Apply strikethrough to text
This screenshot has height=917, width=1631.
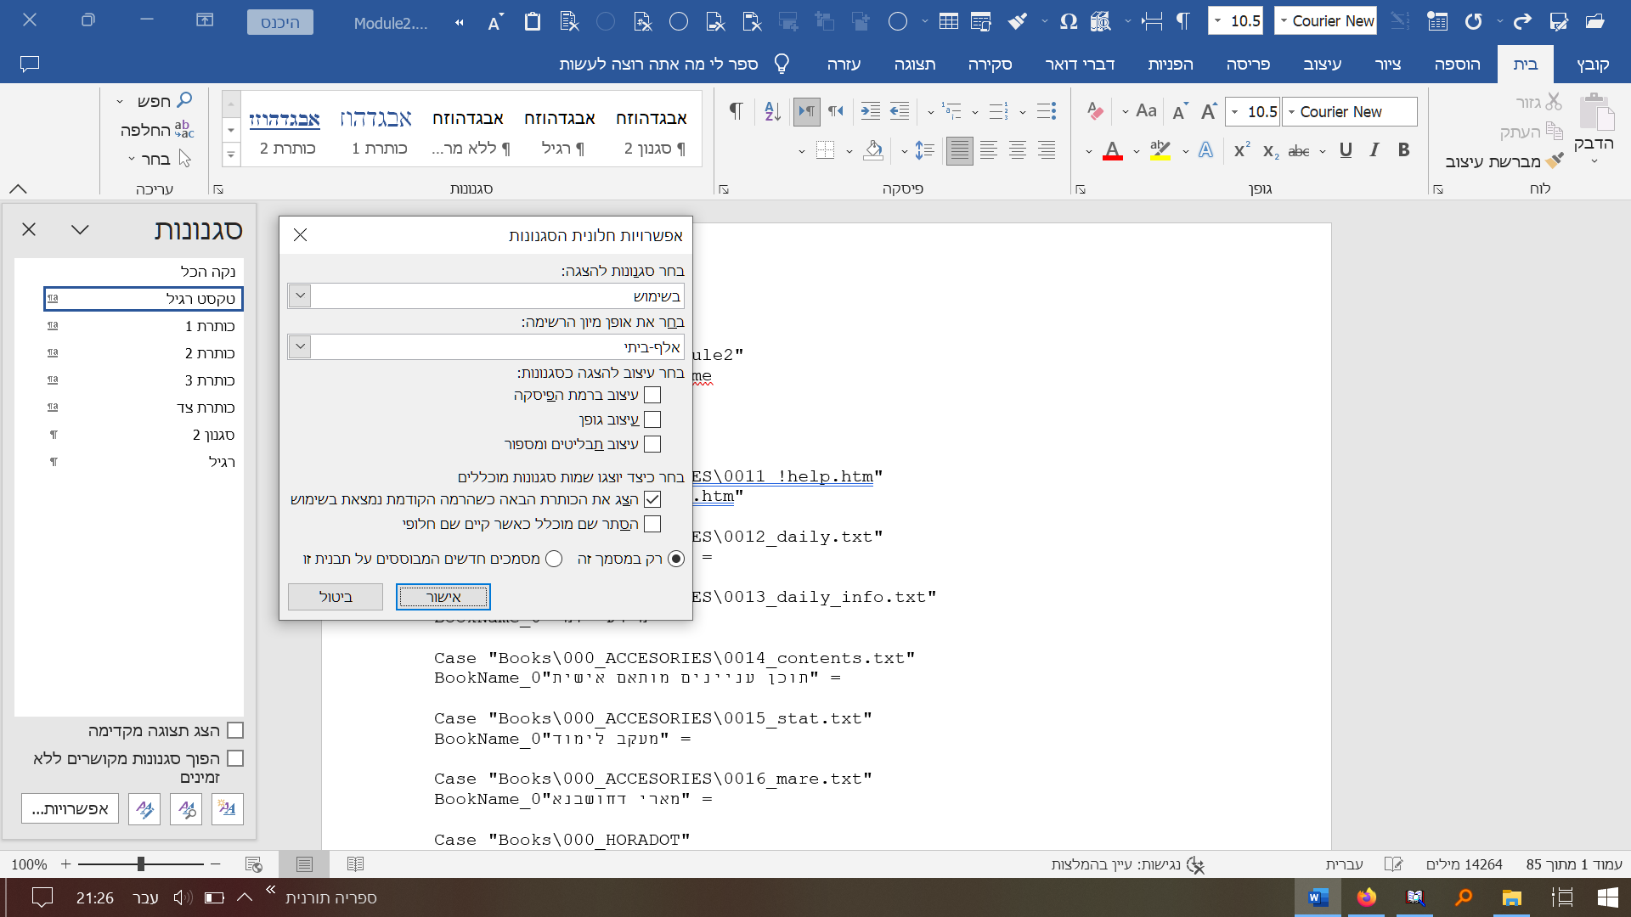[1299, 151]
